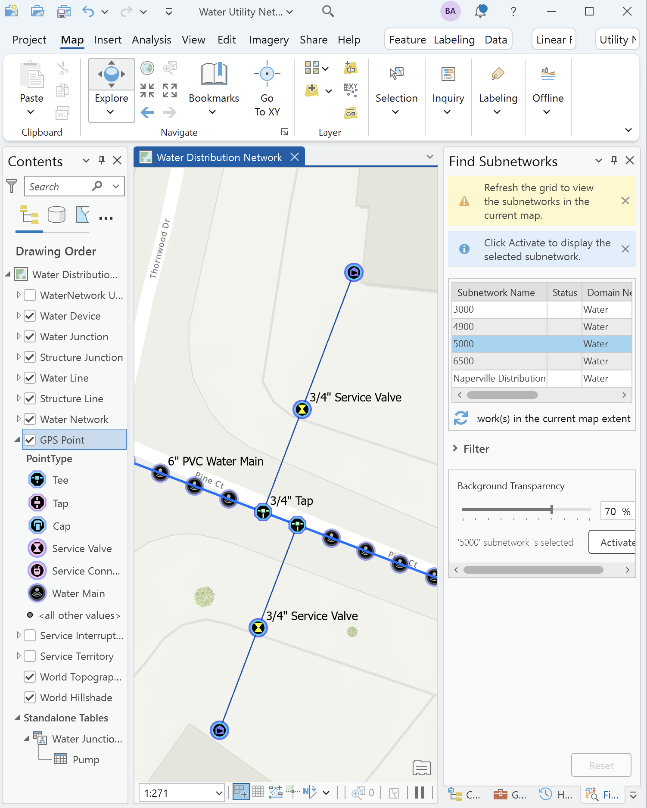Select the Water Distribution Network map tab
Viewport: 647px width, 808px height.
[x=219, y=158]
